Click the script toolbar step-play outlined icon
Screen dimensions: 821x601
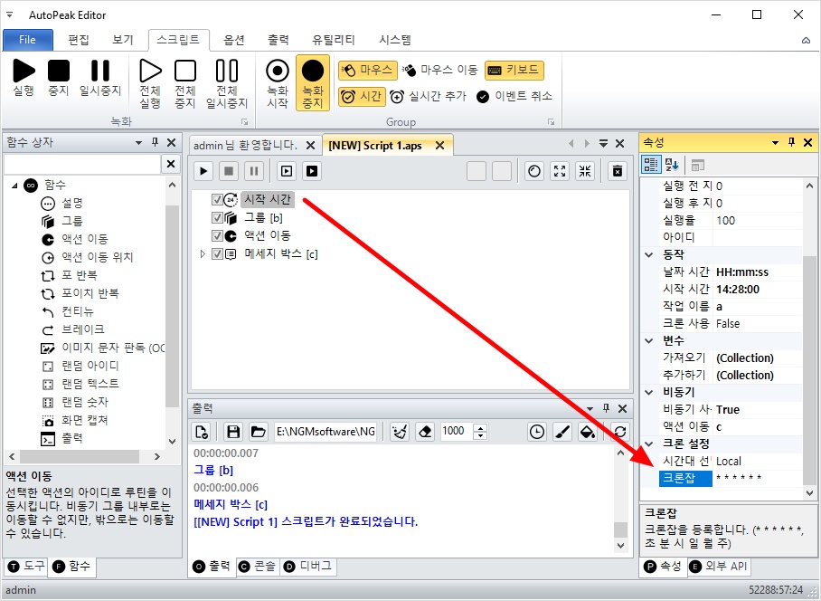(287, 171)
